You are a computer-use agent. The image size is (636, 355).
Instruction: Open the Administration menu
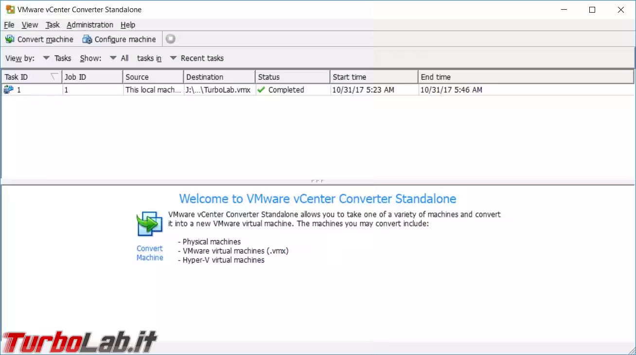tap(90, 25)
